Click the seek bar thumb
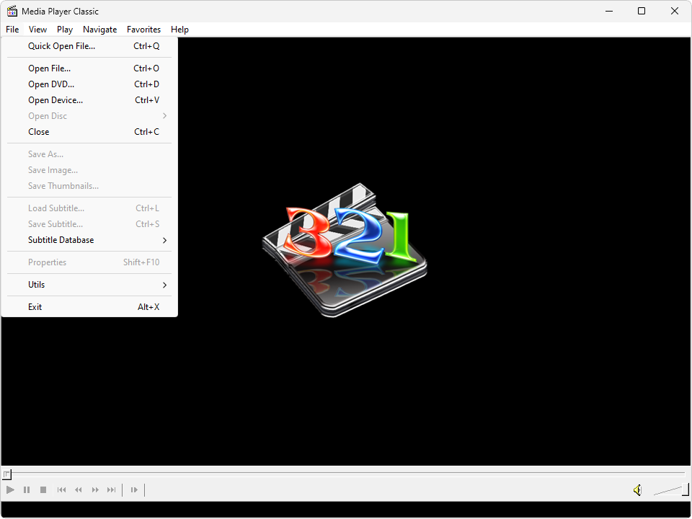The width and height of the screenshot is (692, 519). pyautogui.click(x=6, y=474)
